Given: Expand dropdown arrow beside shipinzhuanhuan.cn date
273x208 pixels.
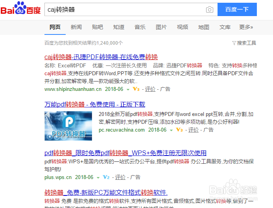Looking at the screenshot, I should coord(128,90).
